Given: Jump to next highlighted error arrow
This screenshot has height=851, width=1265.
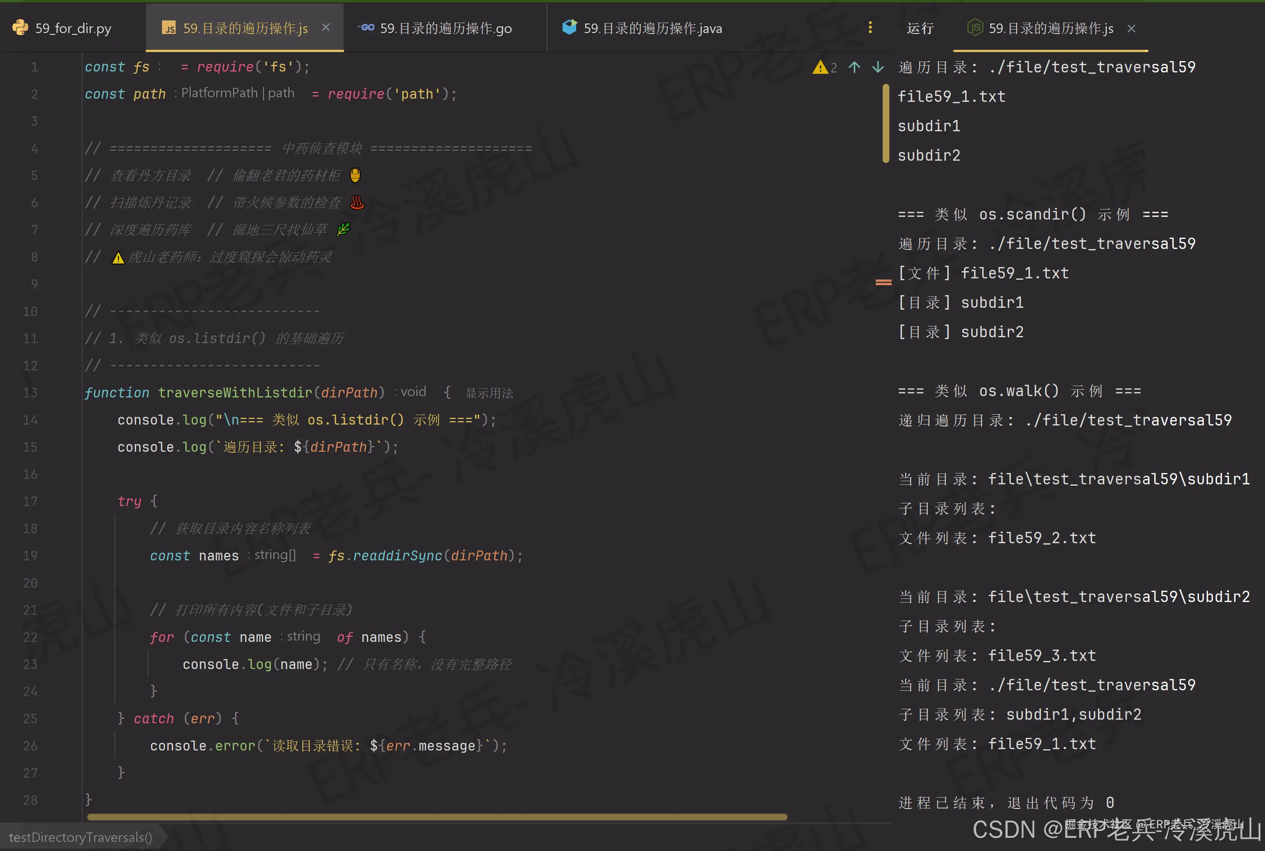Looking at the screenshot, I should click(x=878, y=67).
